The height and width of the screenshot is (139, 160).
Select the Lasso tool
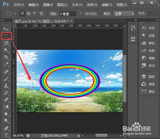pos(6,43)
